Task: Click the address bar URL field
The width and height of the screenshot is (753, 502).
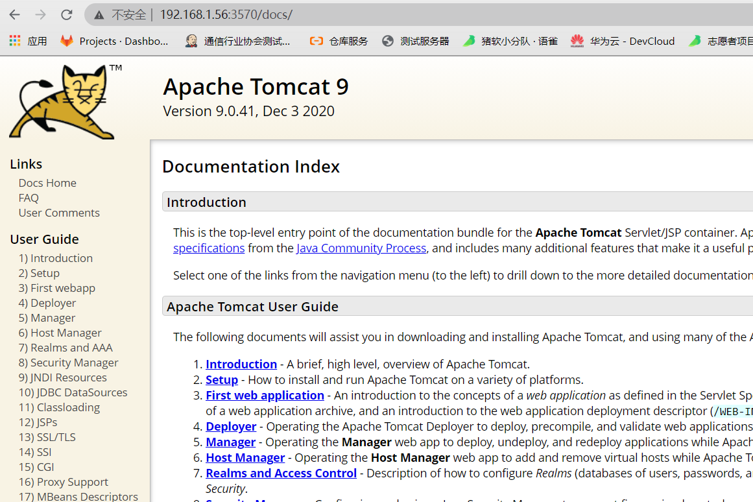Action: [389, 14]
